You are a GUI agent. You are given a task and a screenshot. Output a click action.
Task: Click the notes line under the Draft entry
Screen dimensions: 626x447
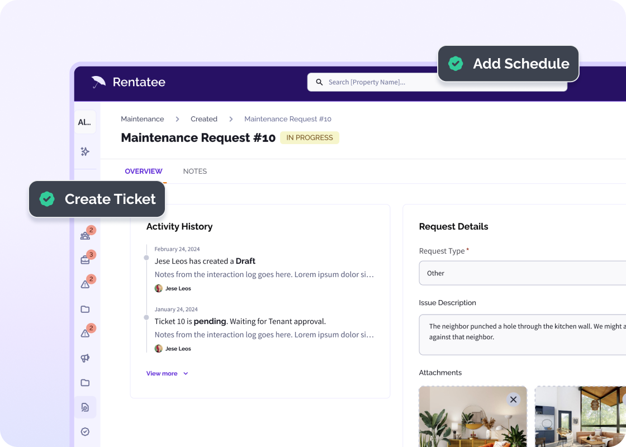pos(264,274)
